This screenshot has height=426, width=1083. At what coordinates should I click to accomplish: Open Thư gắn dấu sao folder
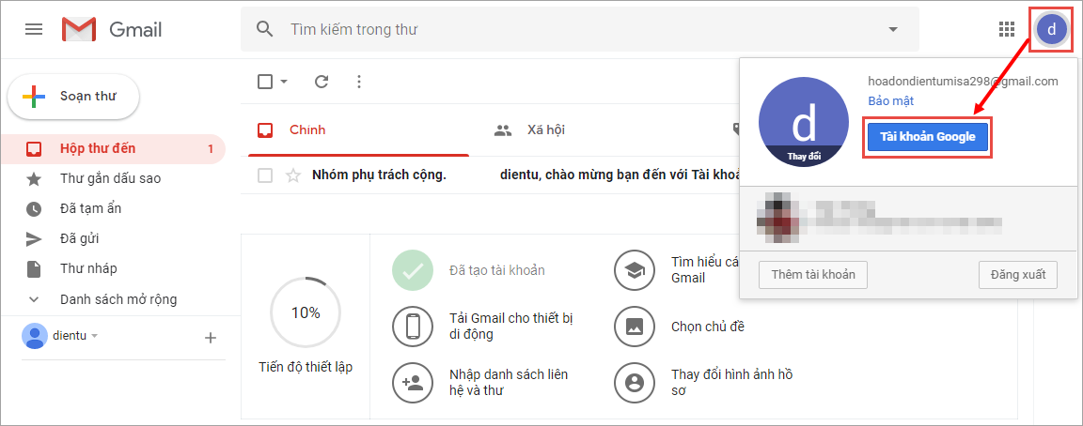113,178
